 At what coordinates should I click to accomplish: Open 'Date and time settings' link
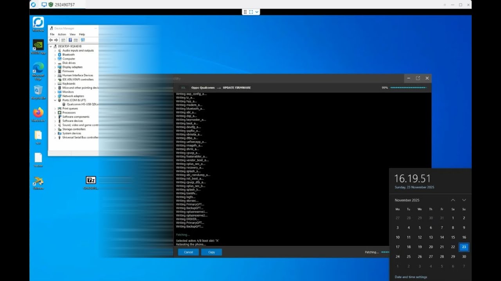tap(411, 277)
